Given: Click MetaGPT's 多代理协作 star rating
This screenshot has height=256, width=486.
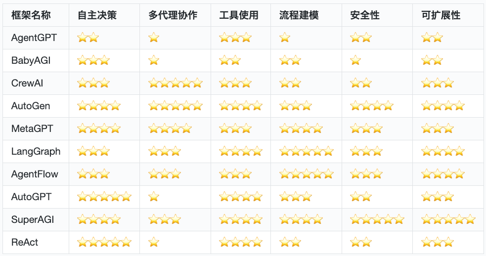Looking at the screenshot, I should 170,128.
